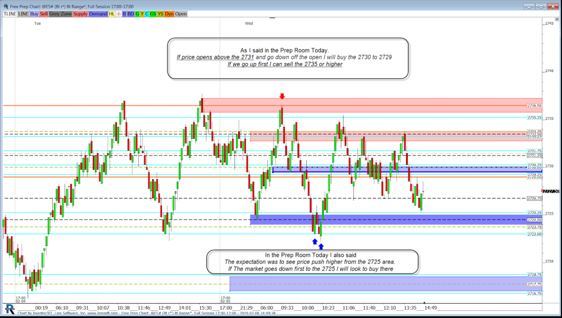The width and height of the screenshot is (562, 318).
Task: Click the Sell toolbar button
Action: click(44, 14)
